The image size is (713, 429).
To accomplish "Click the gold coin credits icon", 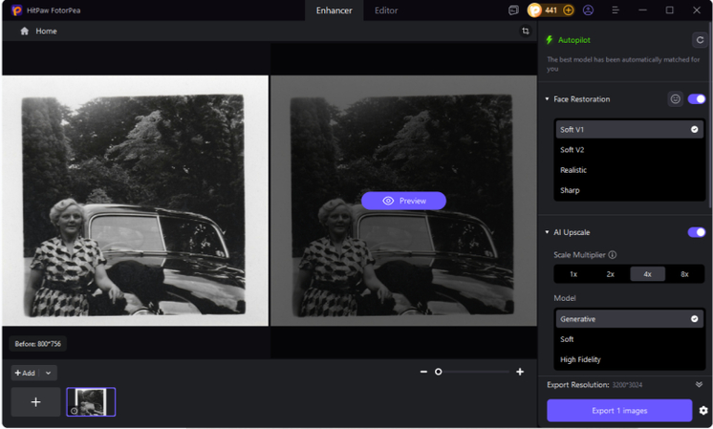I will tap(534, 10).
